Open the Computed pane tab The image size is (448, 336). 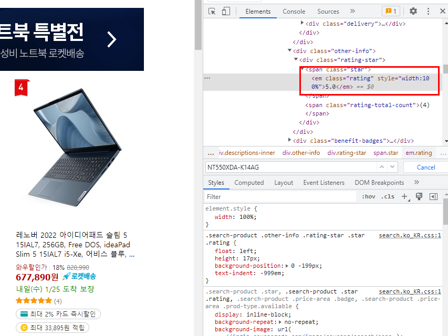click(x=249, y=183)
